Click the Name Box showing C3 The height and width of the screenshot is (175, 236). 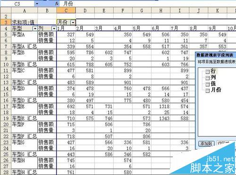pyautogui.click(x=17, y=4)
